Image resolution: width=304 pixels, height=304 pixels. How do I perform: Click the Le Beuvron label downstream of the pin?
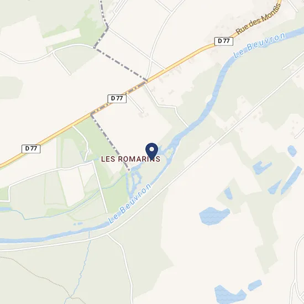tap(129, 203)
